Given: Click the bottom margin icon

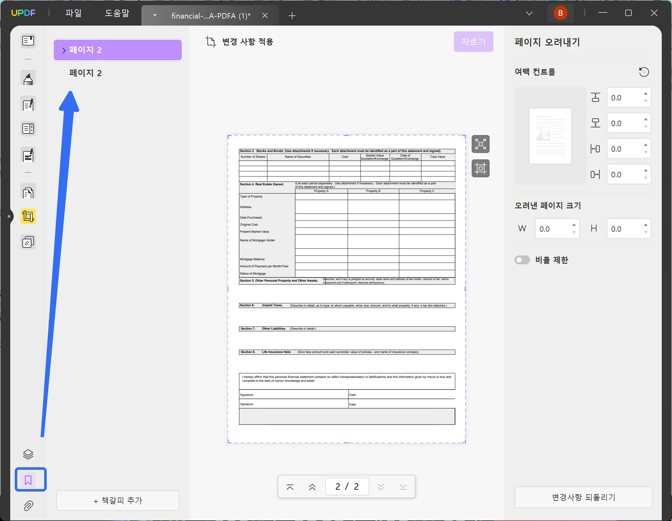Looking at the screenshot, I should pos(595,123).
